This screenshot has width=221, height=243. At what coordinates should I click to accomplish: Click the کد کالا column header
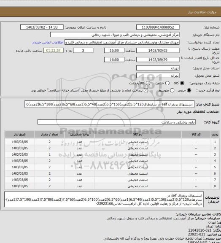point(196,135)
